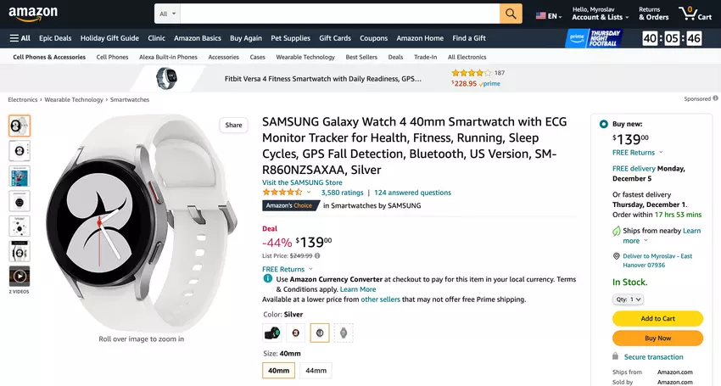Open the Holiday Gift Guide menu
Image resolution: width=721 pixels, height=386 pixels.
click(109, 38)
